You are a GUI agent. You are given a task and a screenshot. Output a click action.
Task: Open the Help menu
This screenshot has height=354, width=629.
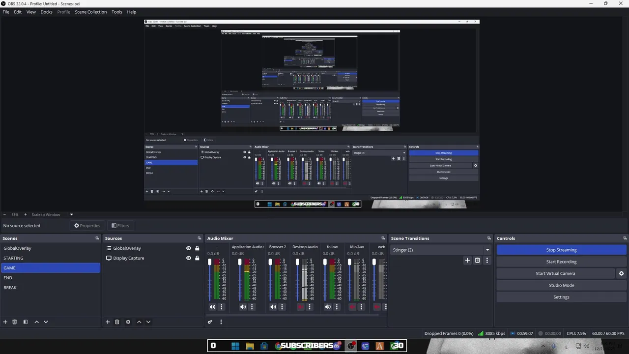tap(132, 12)
